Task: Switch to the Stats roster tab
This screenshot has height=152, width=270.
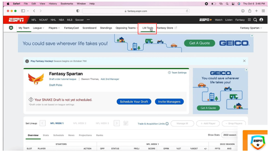Action: click(x=46, y=135)
